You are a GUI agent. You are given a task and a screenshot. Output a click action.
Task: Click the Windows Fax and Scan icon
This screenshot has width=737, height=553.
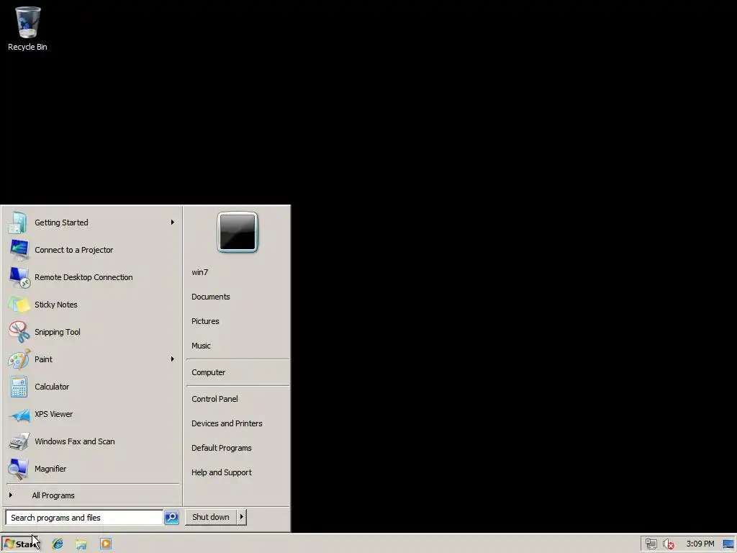(19, 441)
